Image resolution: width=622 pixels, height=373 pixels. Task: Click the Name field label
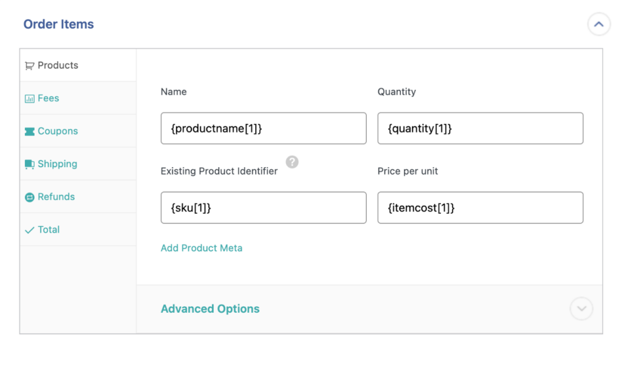[174, 92]
